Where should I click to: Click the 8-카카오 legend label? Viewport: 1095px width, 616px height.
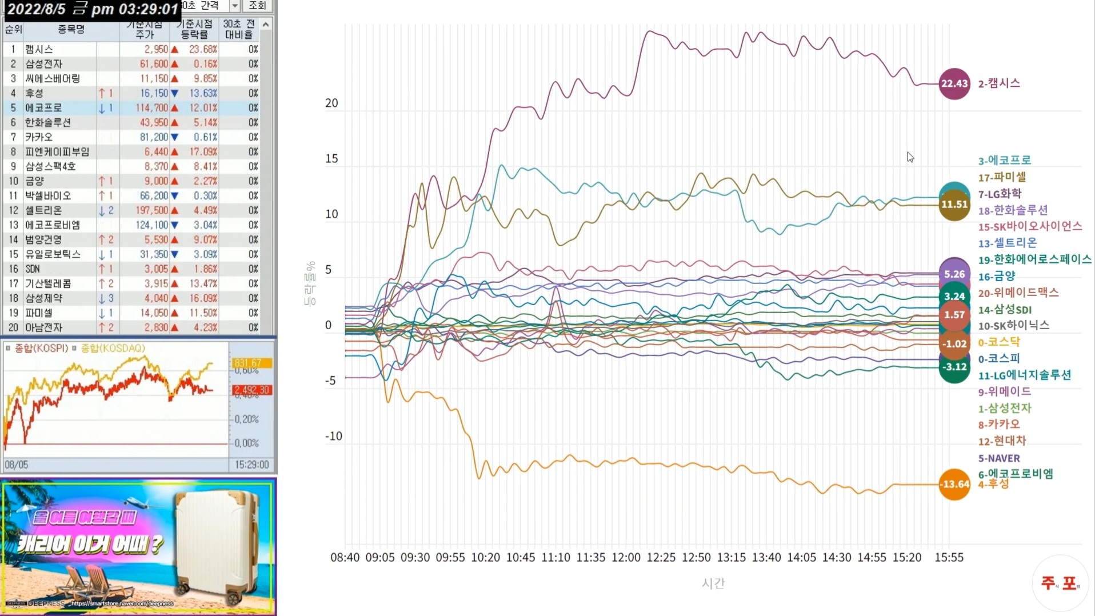[999, 424]
